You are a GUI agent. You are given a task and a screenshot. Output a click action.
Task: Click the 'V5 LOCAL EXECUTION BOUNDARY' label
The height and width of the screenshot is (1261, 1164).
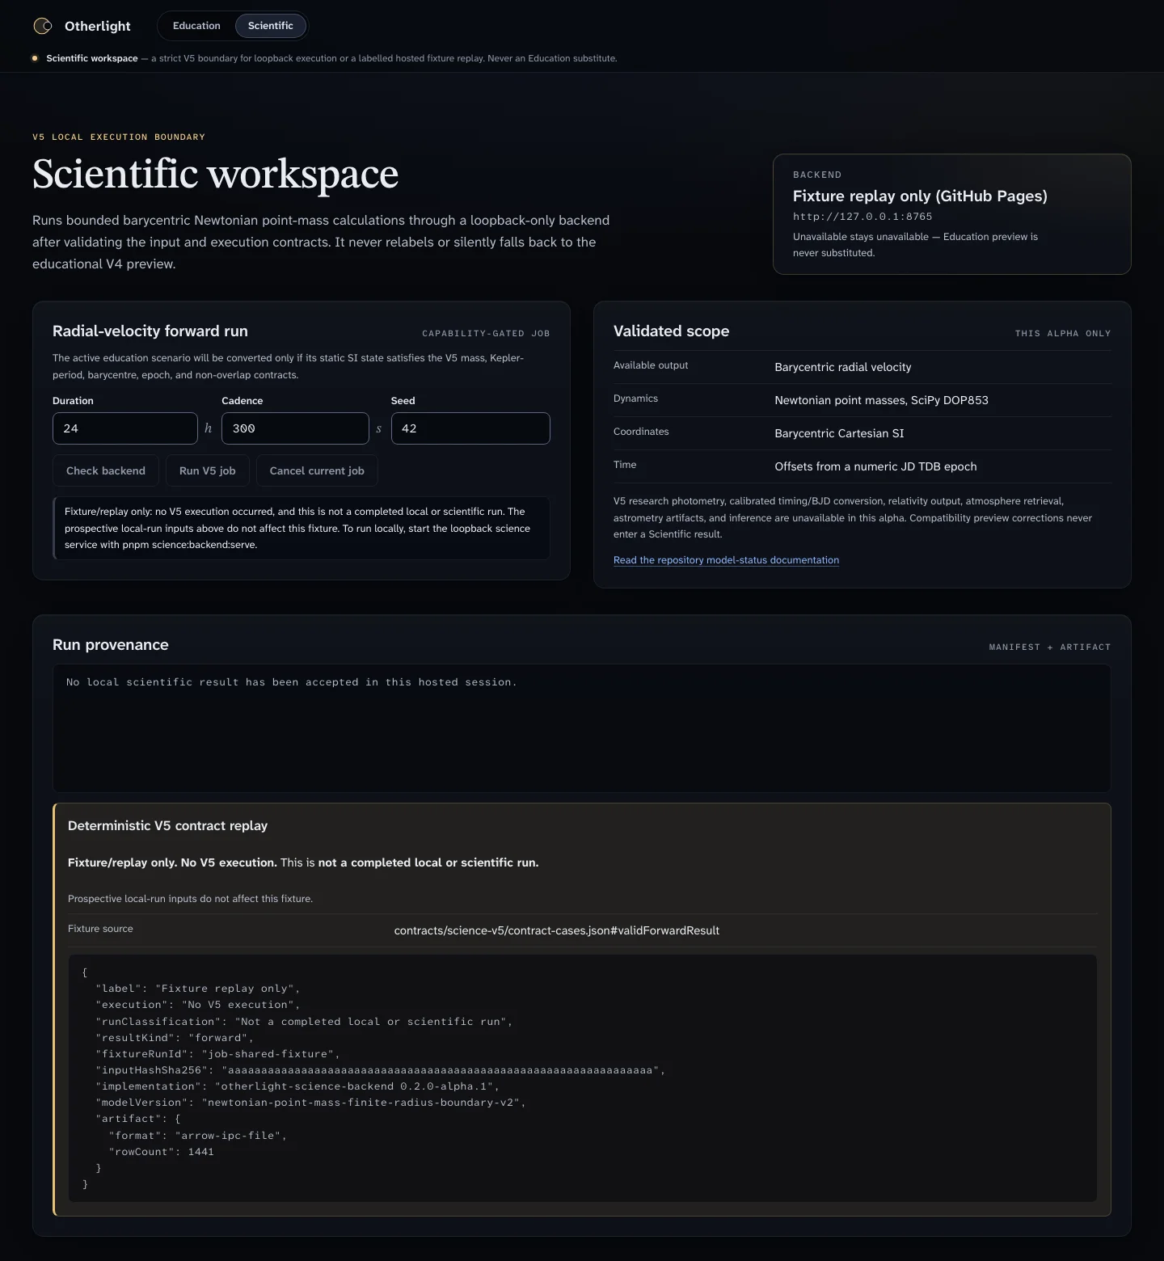(119, 137)
